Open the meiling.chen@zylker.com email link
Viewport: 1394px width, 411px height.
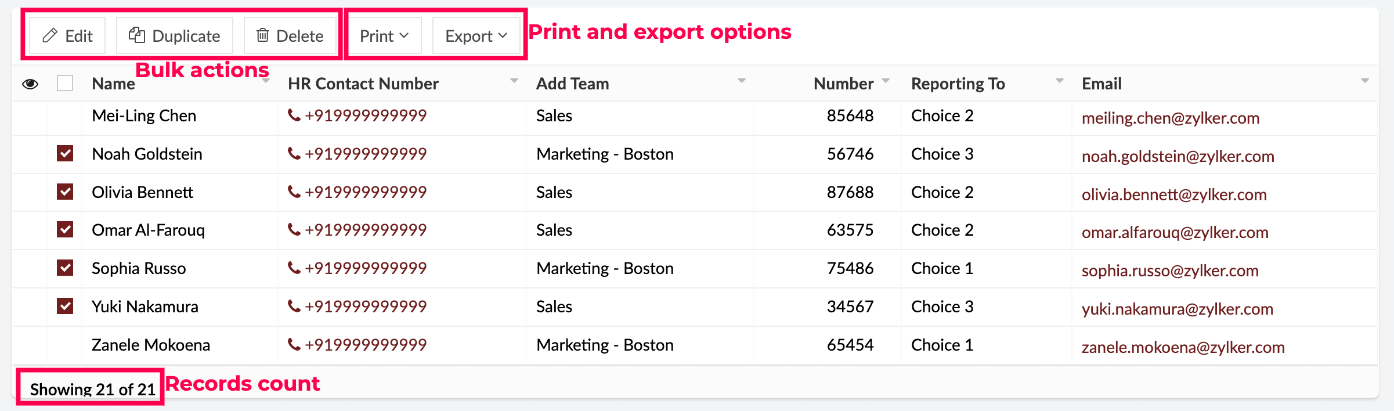click(x=1171, y=118)
